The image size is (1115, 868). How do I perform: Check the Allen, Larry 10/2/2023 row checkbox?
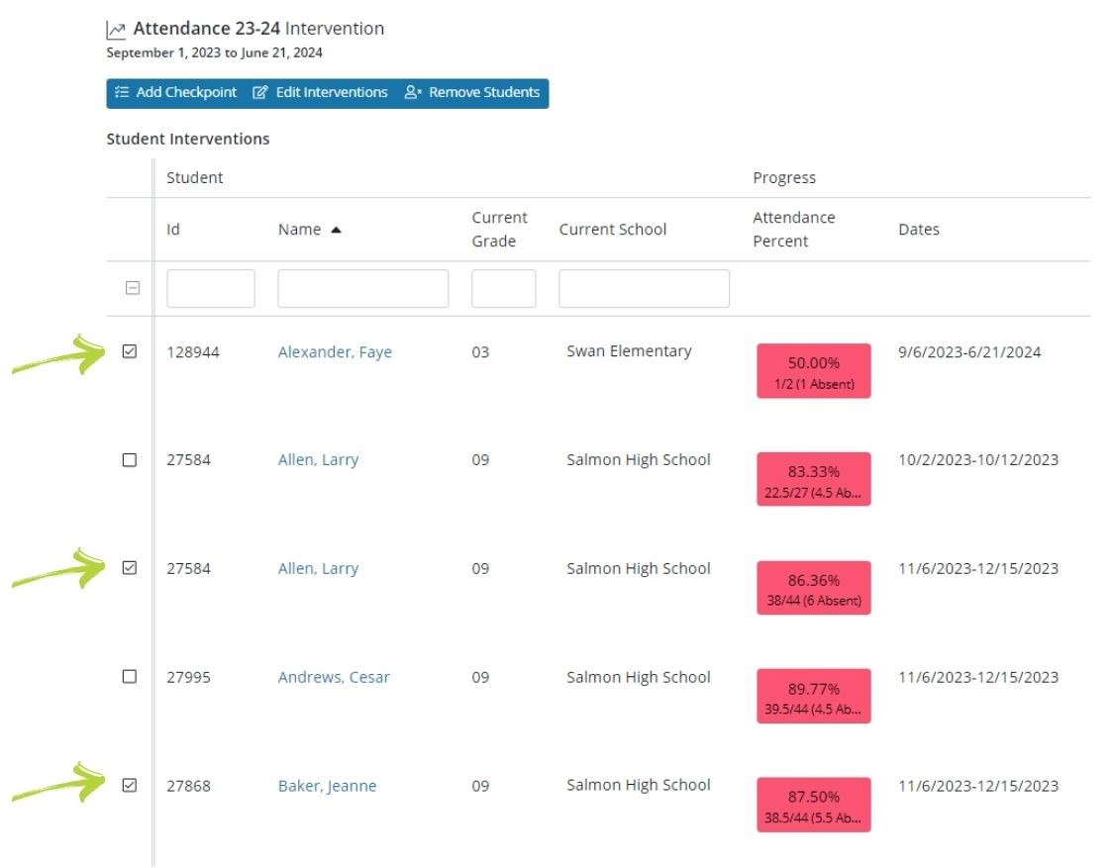(130, 460)
